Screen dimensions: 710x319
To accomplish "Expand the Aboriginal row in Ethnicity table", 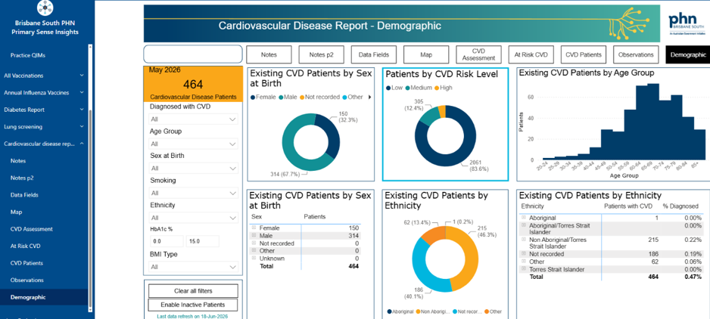I will 524,218.
